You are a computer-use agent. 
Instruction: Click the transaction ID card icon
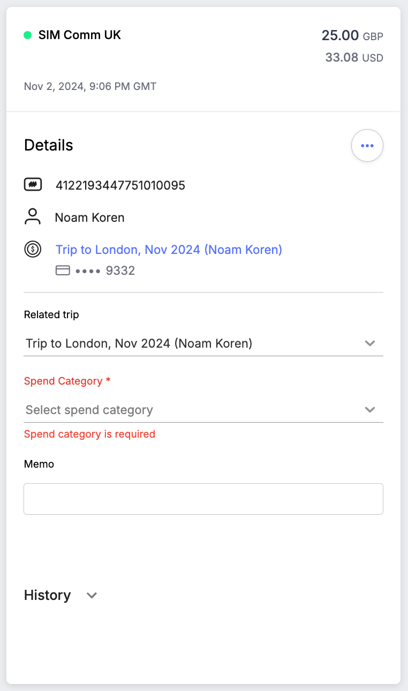click(x=33, y=185)
